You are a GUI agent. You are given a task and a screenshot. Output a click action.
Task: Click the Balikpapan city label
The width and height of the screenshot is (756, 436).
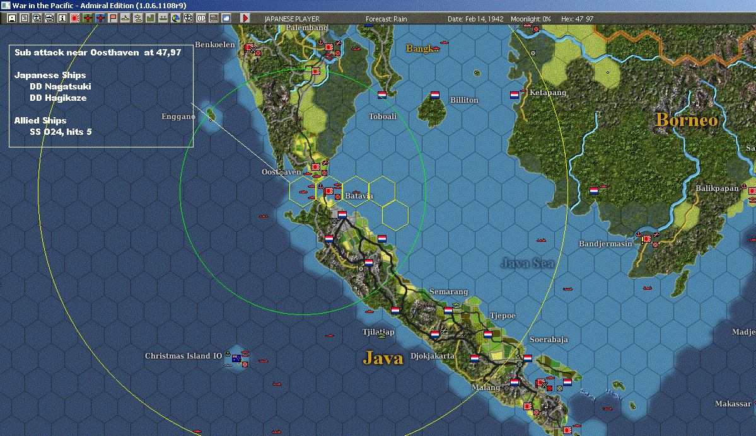click(717, 188)
